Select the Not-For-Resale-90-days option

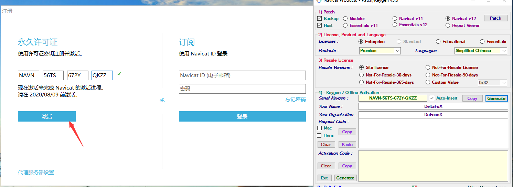click(x=428, y=75)
